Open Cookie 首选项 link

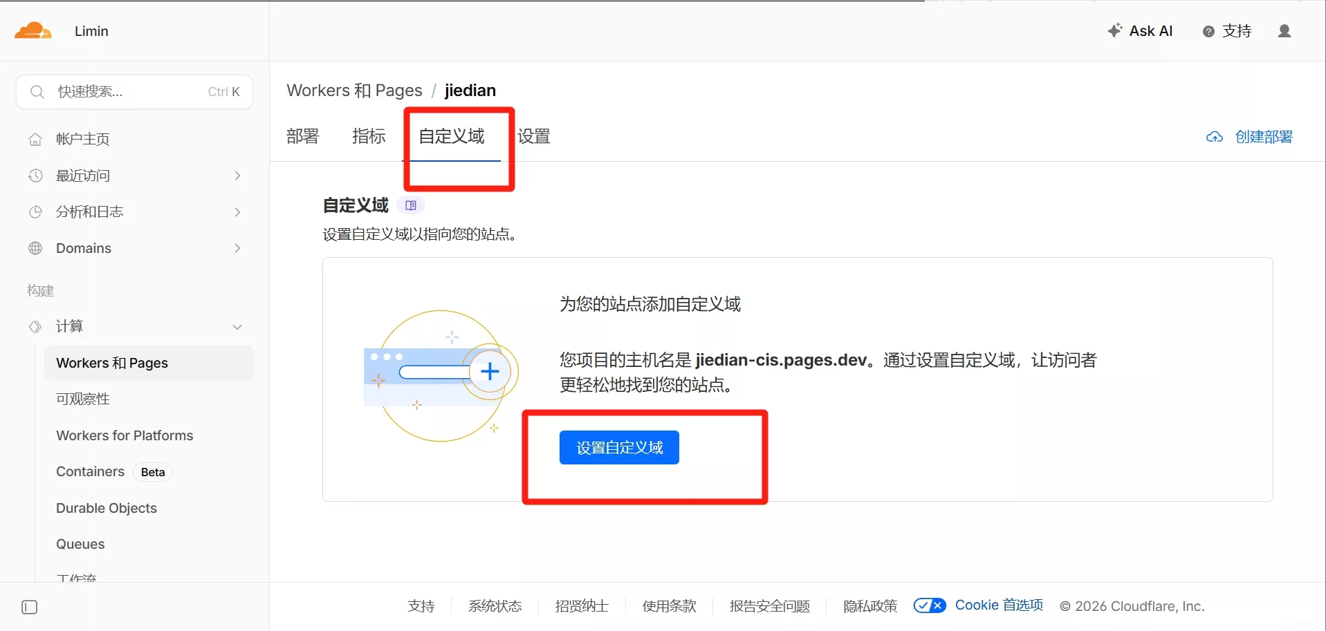coord(999,605)
